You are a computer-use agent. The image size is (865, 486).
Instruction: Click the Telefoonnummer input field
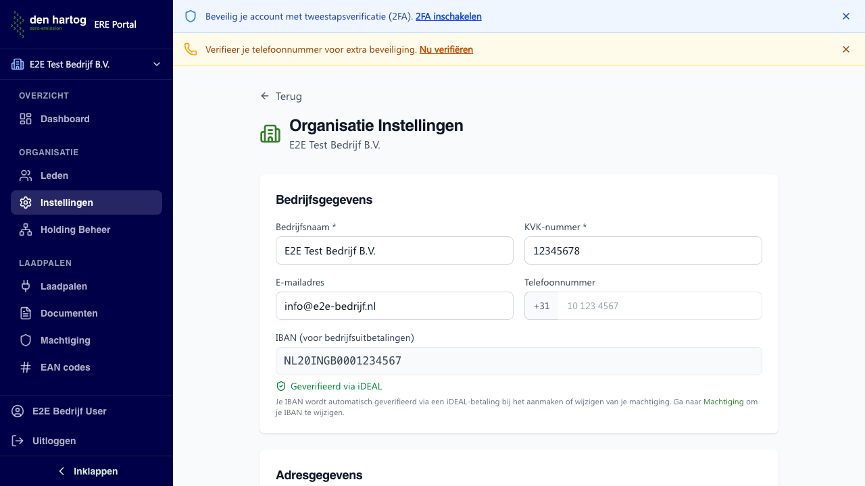click(659, 306)
